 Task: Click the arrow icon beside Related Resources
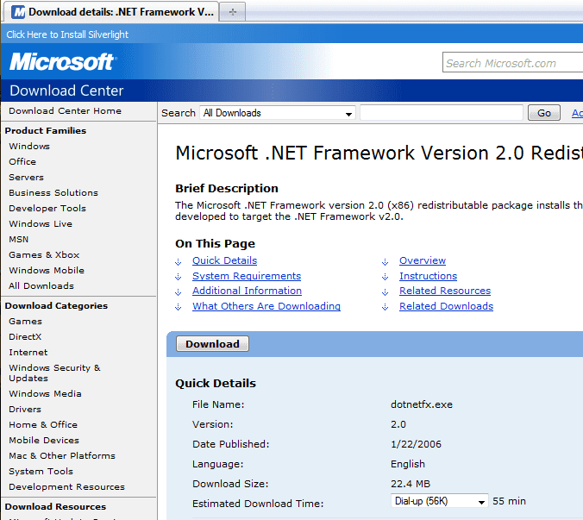386,292
